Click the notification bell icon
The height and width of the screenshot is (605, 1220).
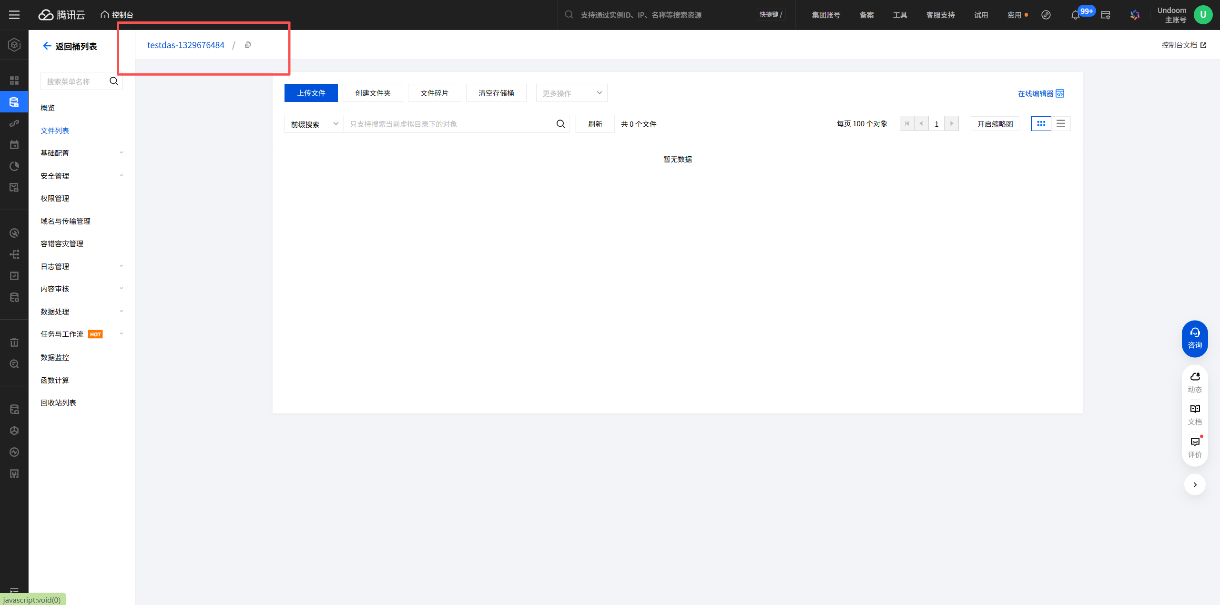pyautogui.click(x=1075, y=15)
